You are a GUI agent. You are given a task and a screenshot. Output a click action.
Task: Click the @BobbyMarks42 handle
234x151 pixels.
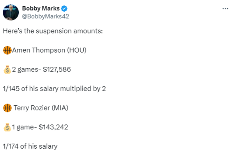pos(45,16)
